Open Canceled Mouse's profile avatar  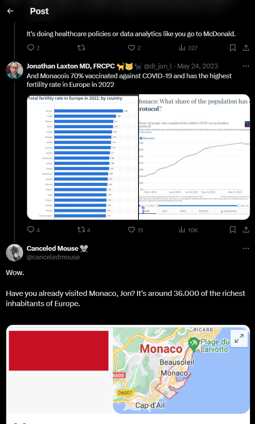(15, 253)
